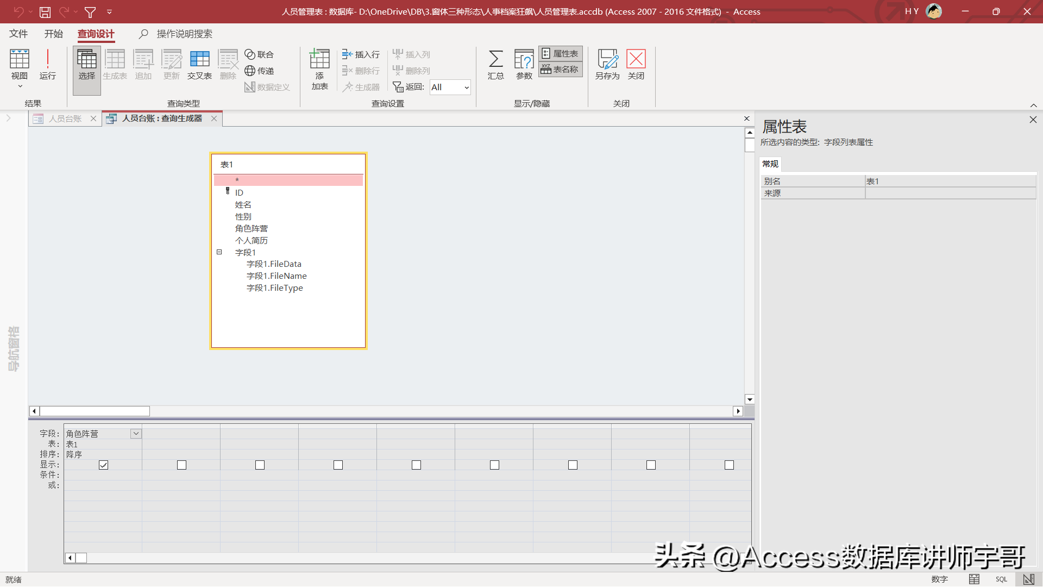Choose 追加 append query

pyautogui.click(x=143, y=64)
